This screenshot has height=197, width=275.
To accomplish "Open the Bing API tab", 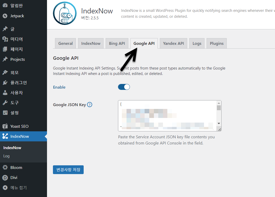I will [117, 43].
